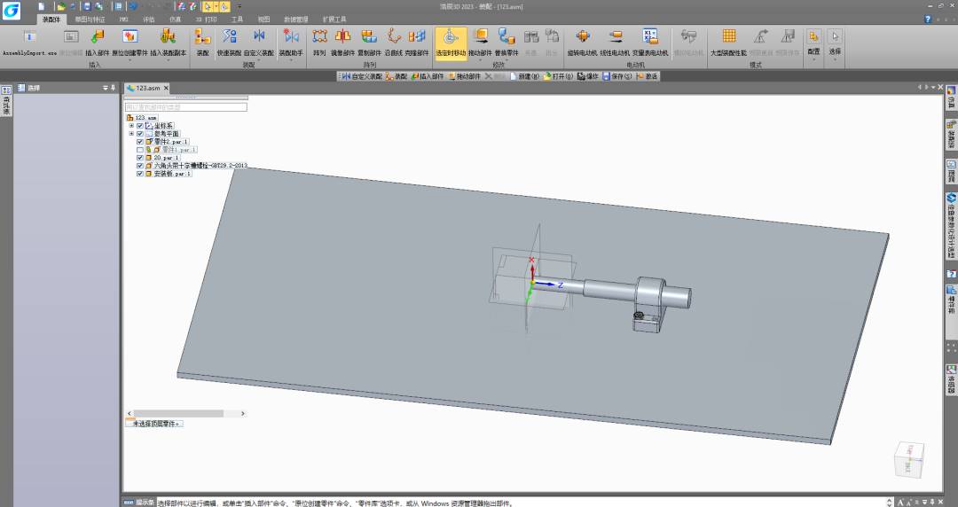Click the 镜像部件 mirror component icon
This screenshot has height=507, width=958.
(x=343, y=37)
